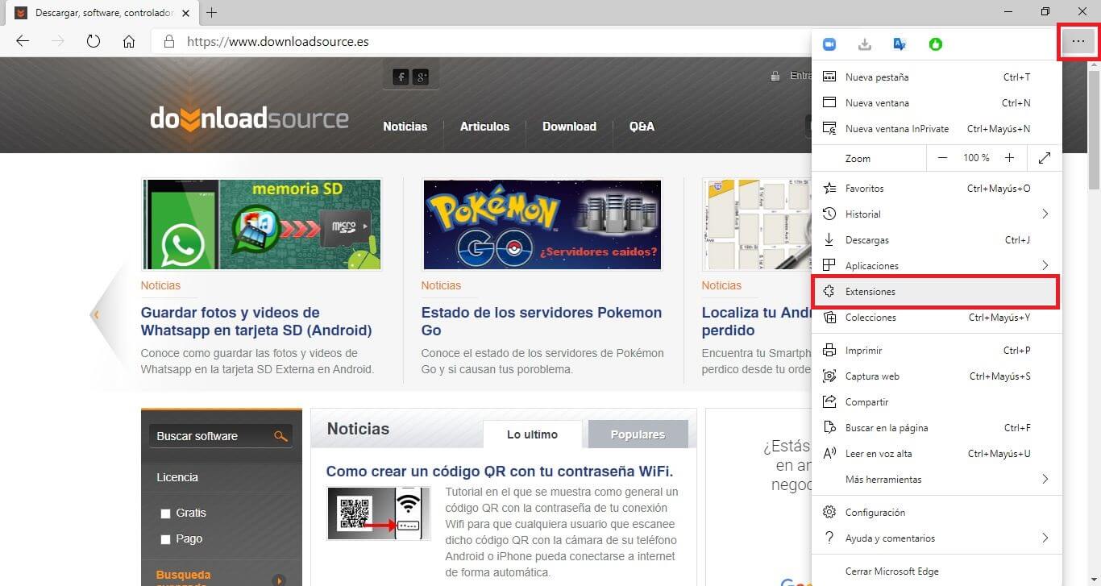
Task: Open Extensiones from the menu
Action: coord(937,292)
